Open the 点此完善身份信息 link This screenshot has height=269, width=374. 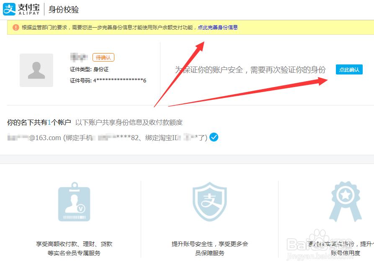pos(218,27)
